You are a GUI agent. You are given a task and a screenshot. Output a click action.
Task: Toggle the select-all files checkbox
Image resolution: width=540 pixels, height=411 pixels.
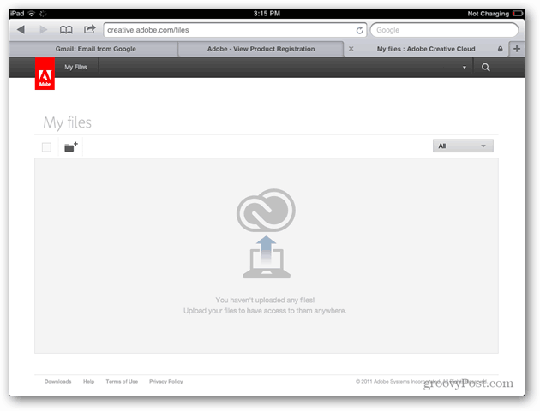point(46,147)
